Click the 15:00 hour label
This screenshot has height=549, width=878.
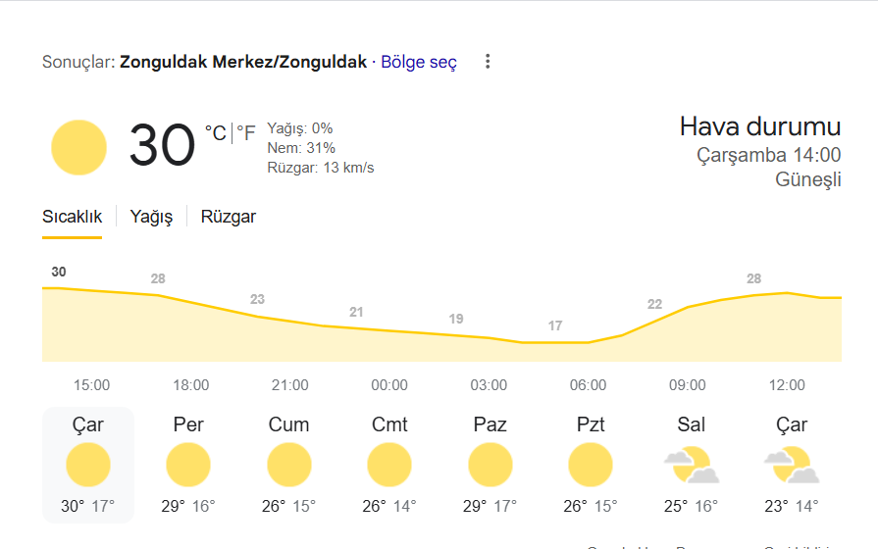tap(92, 385)
